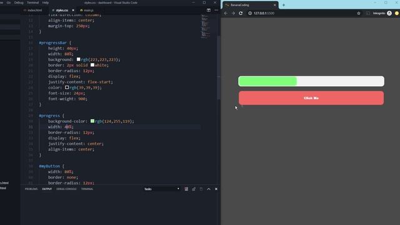The width and height of the screenshot is (400, 225).
Task: Click the #progress selector text
Action: point(49,116)
